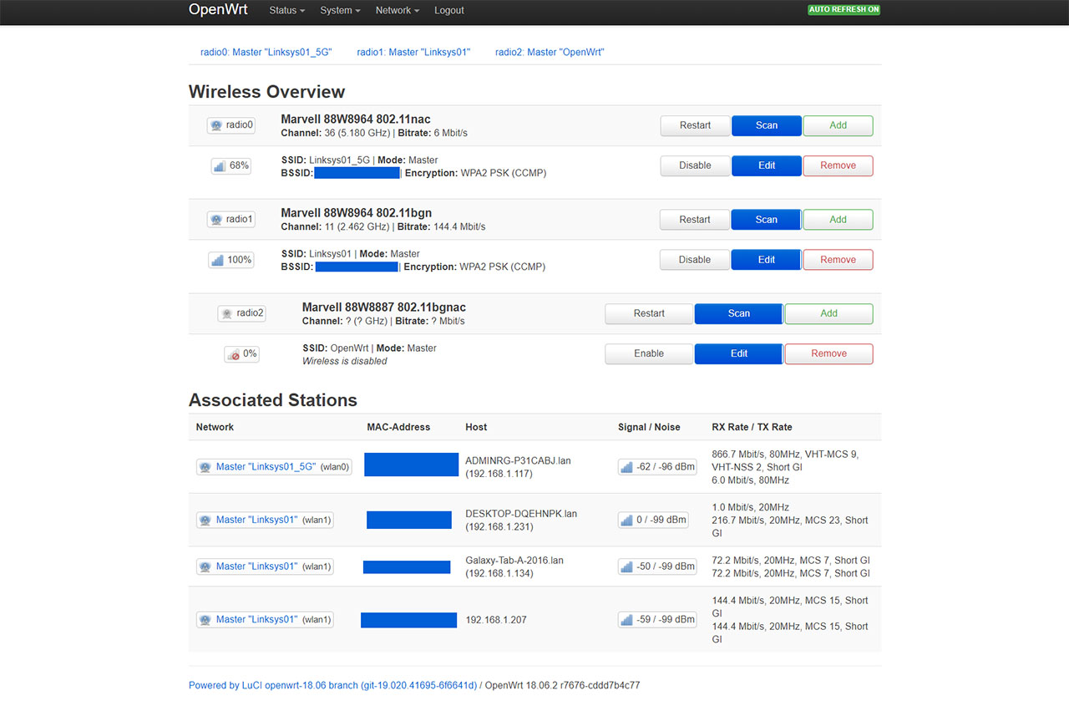Click the Wireless is disabled message

click(345, 362)
